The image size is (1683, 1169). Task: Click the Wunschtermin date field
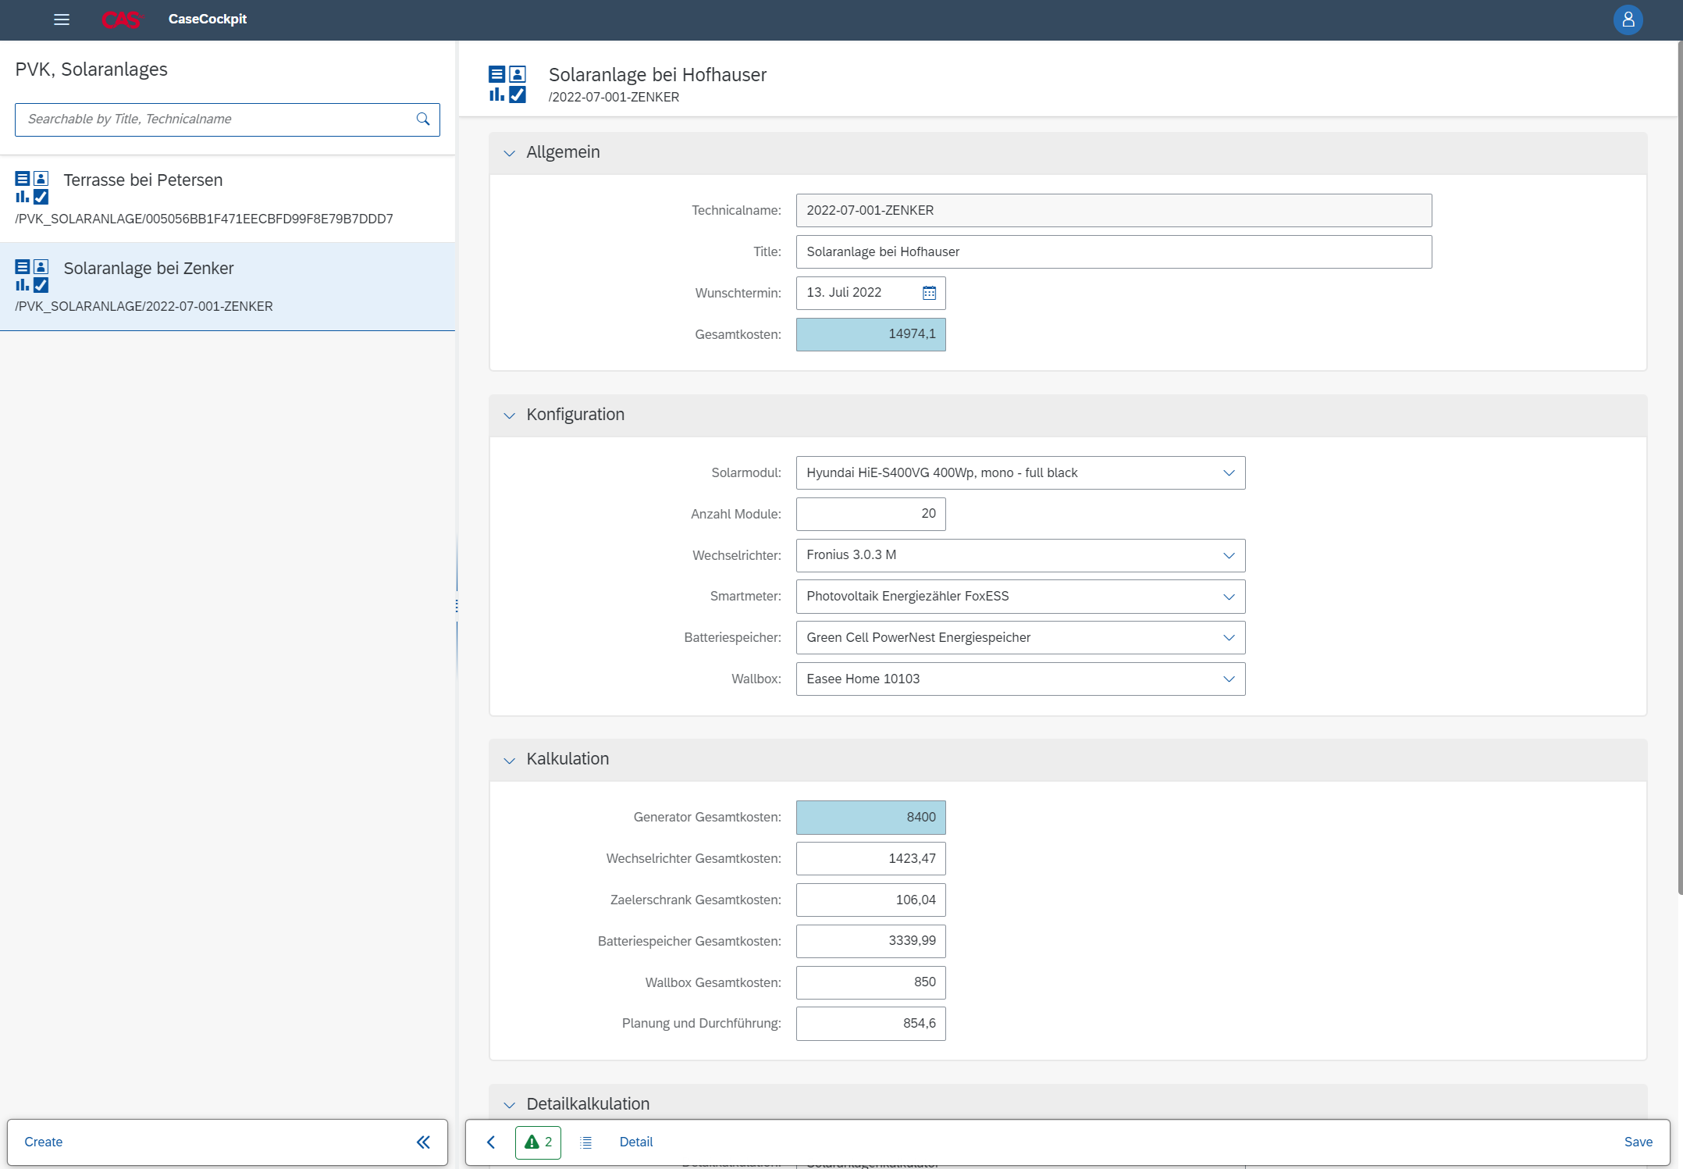point(871,293)
